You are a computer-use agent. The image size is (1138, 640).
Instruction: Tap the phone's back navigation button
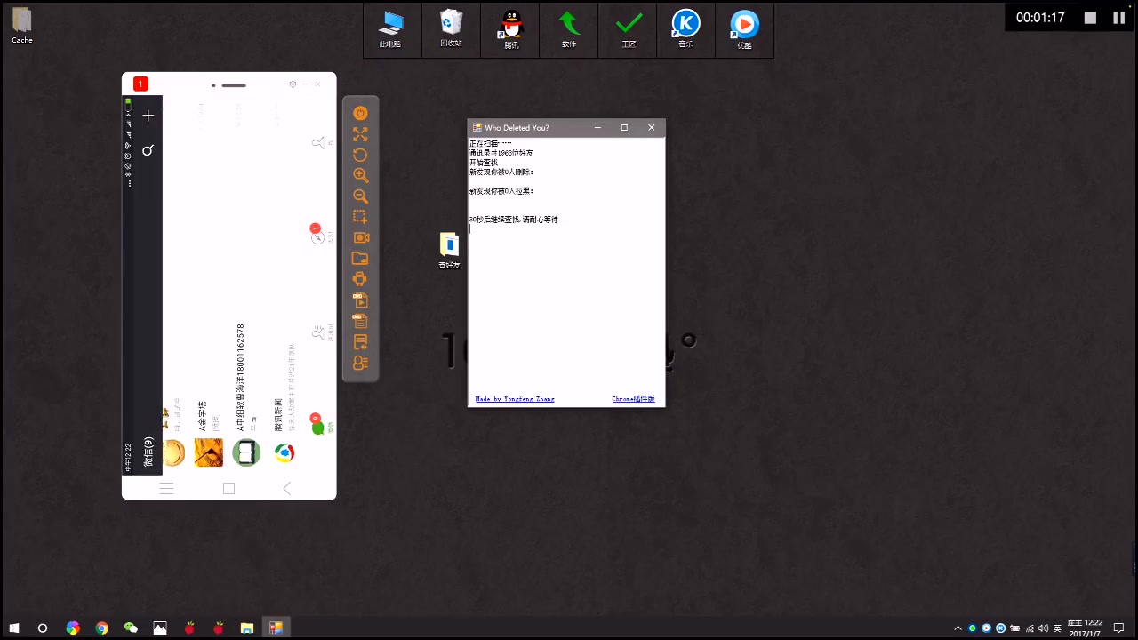tap(286, 488)
